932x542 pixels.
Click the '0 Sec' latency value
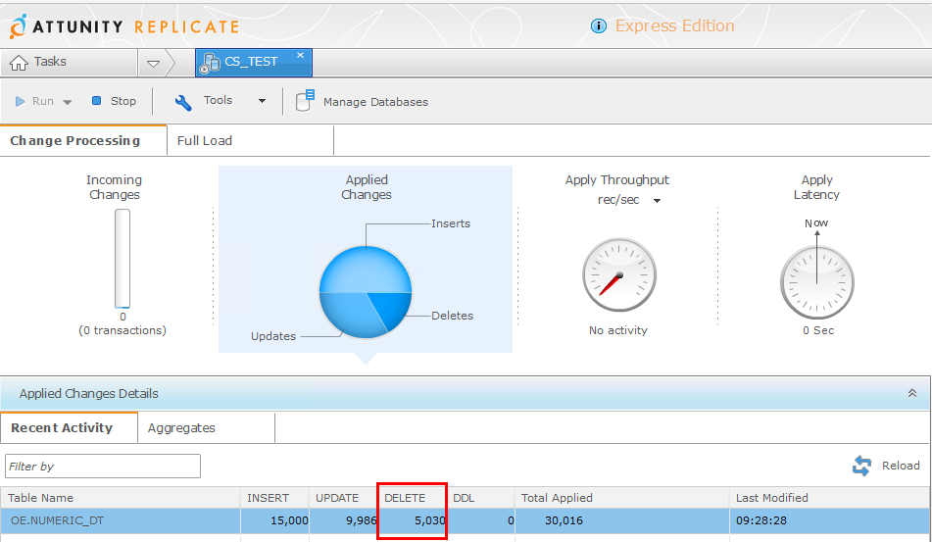pos(818,330)
